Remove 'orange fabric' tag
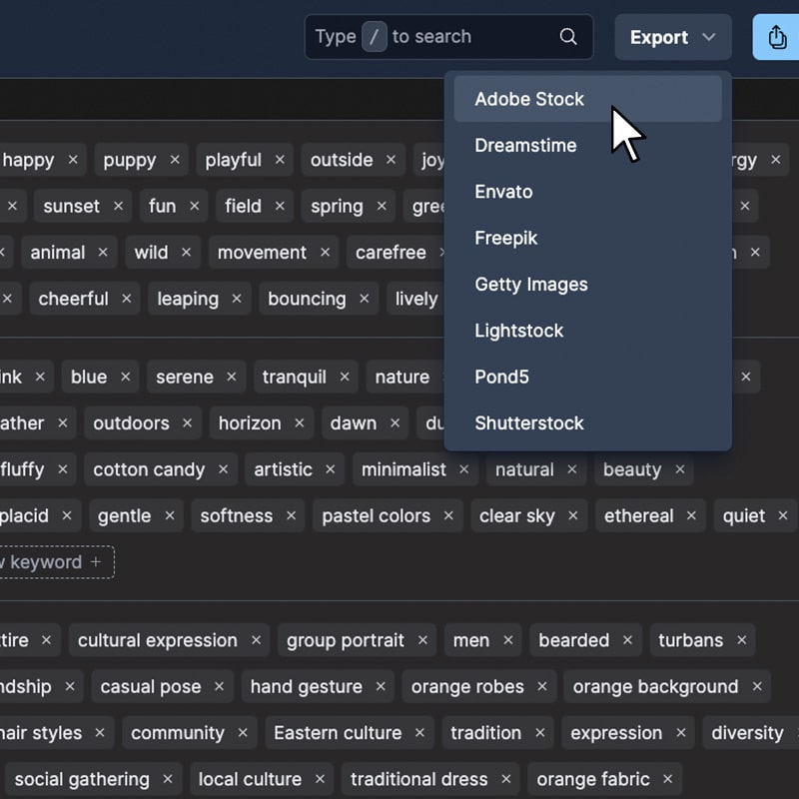Screen dimensions: 799x799 point(668,779)
